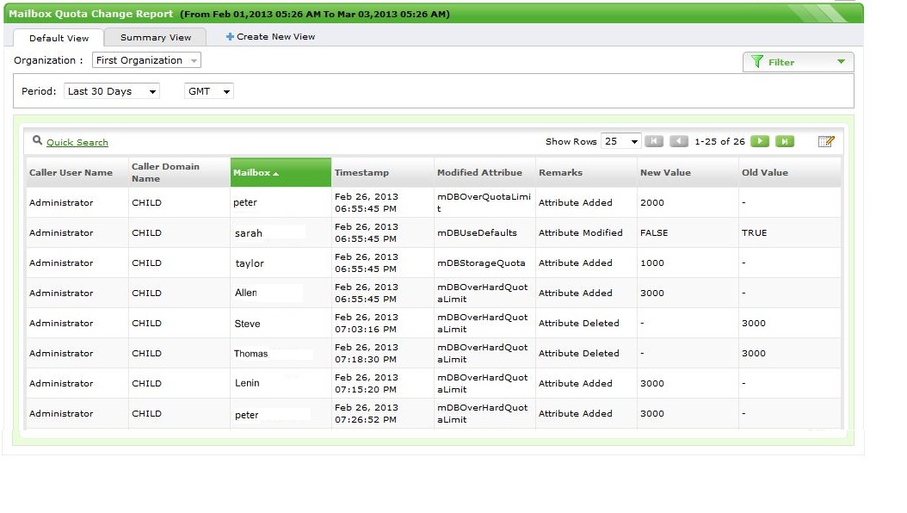Expand the Filter dropdown arrow
907x513 pixels.
click(841, 62)
